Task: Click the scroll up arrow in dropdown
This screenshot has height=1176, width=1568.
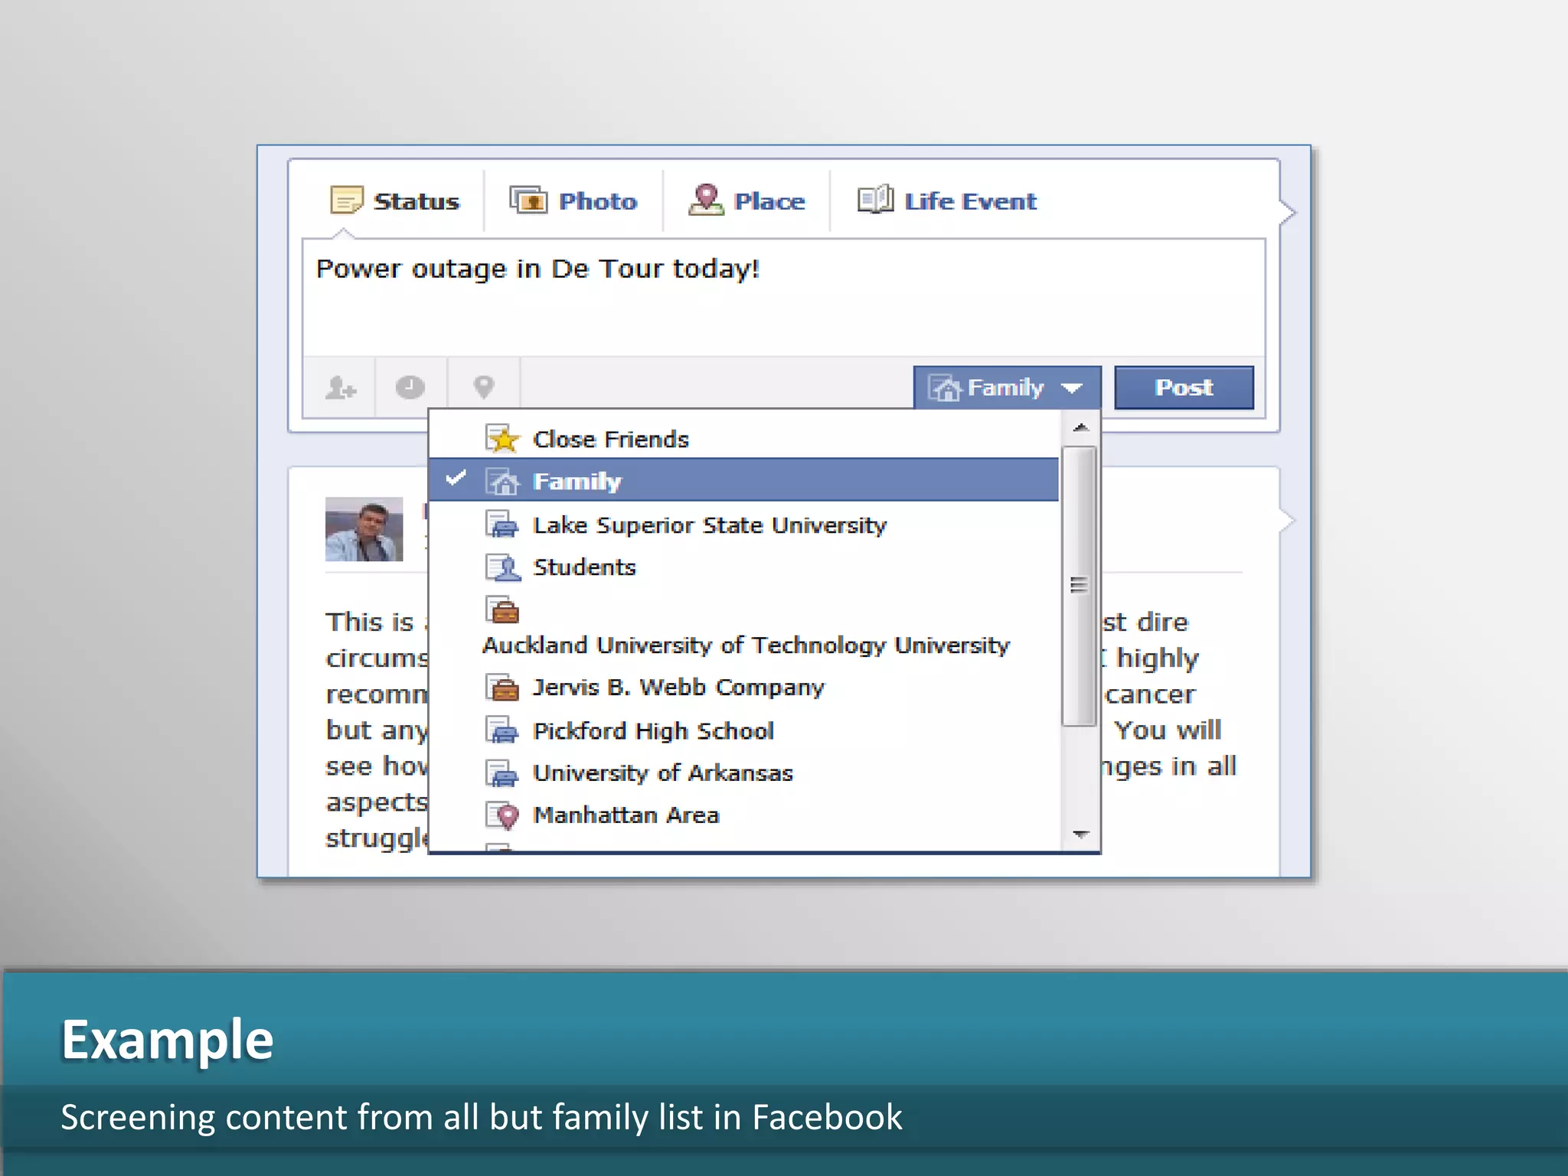Action: click(x=1080, y=427)
